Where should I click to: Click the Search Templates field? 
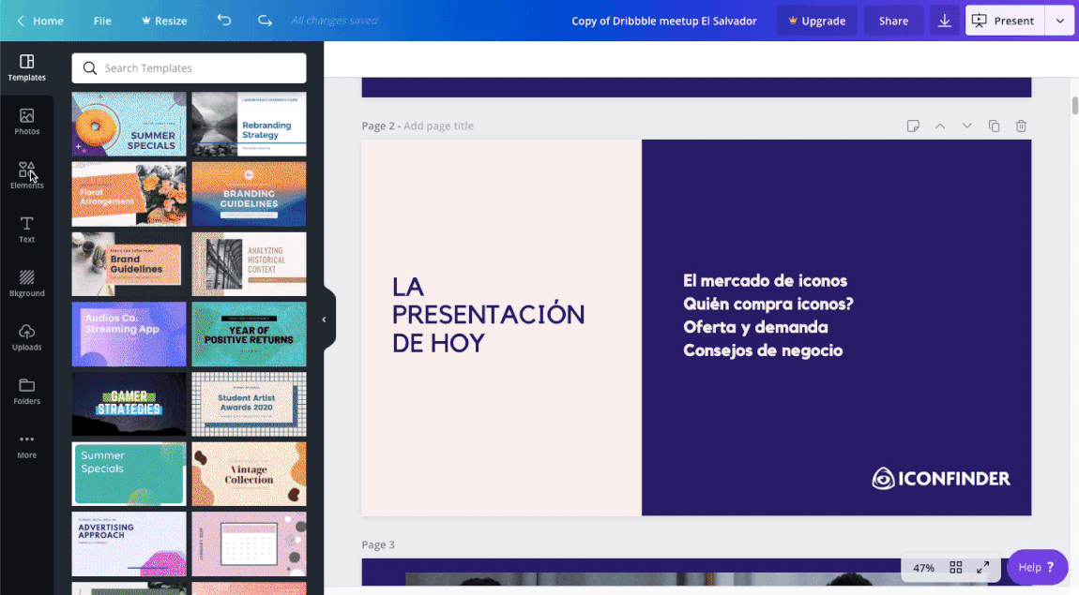[x=190, y=68]
